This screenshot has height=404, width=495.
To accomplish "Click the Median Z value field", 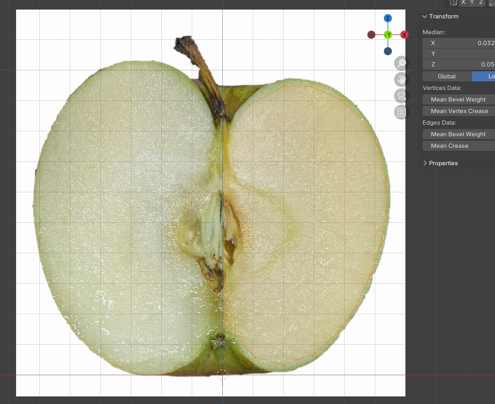I will point(459,64).
